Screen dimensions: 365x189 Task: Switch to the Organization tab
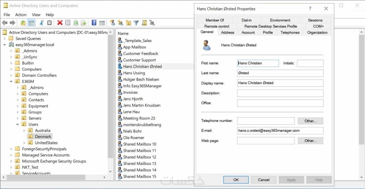[x=317, y=32]
